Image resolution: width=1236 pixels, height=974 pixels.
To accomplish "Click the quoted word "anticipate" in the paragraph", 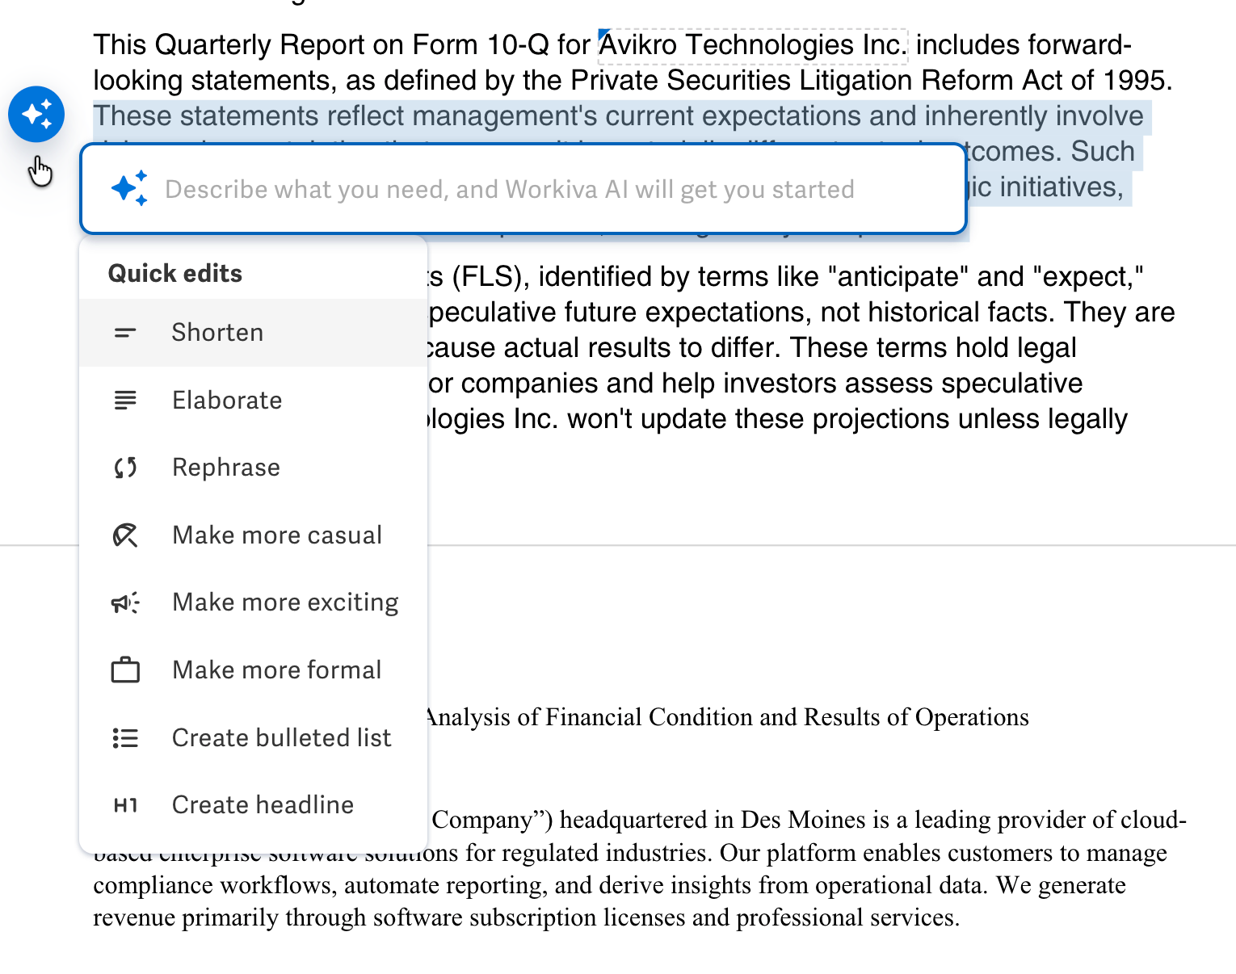I will click(898, 277).
